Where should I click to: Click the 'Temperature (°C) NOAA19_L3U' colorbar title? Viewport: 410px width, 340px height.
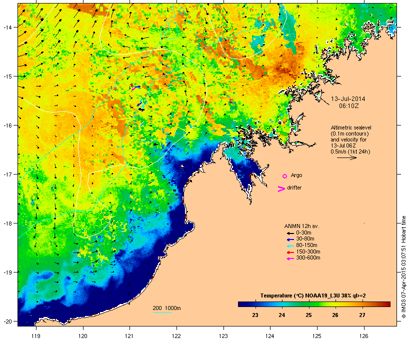300,296
